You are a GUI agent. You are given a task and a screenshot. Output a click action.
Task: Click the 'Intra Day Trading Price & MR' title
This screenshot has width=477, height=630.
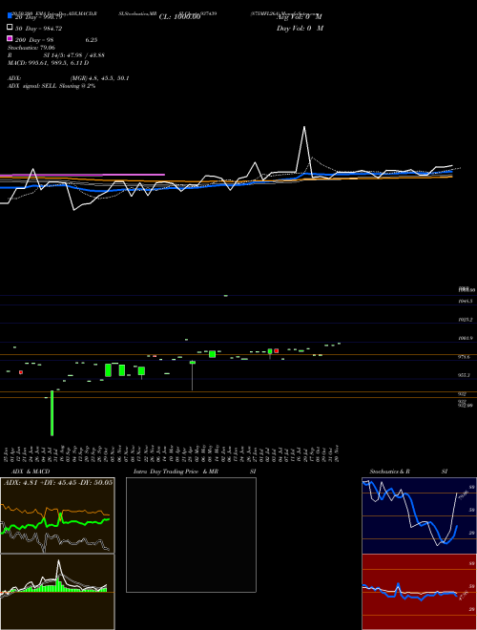point(176,472)
